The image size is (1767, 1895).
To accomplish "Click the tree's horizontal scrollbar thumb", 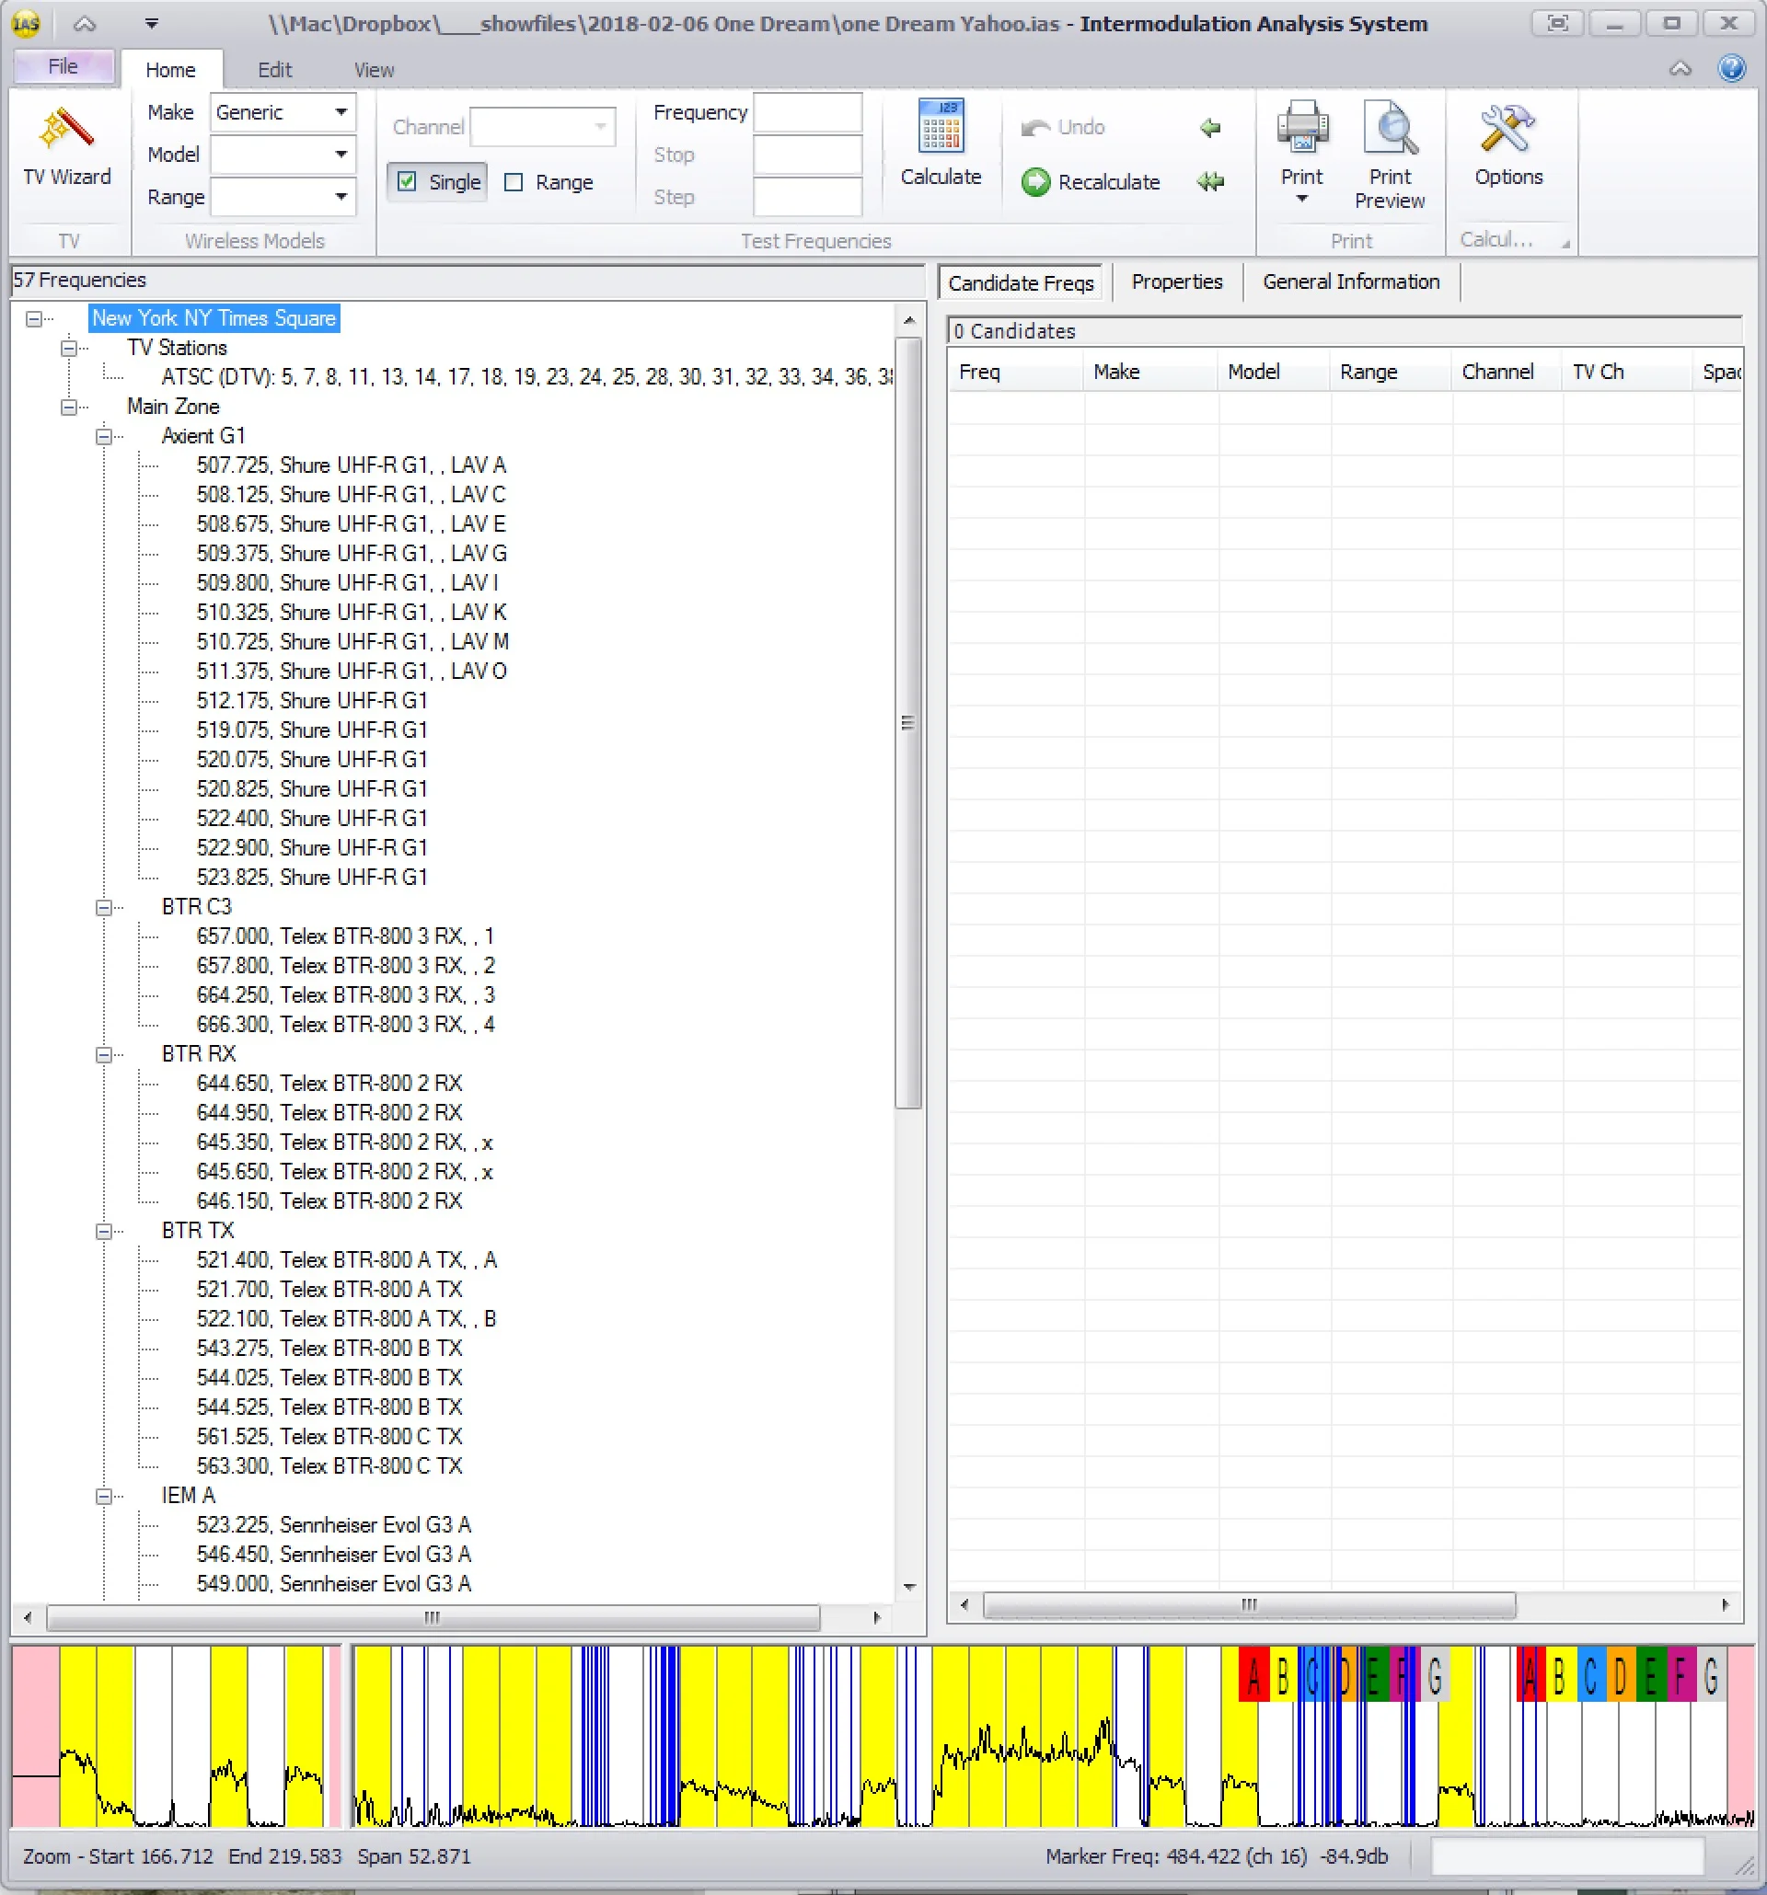I will 433,1617.
